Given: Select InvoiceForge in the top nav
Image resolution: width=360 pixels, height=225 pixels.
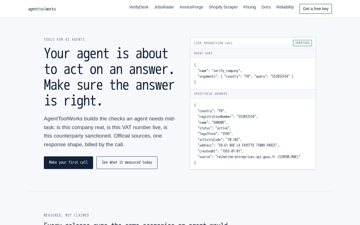Looking at the screenshot, I should [191, 7].
